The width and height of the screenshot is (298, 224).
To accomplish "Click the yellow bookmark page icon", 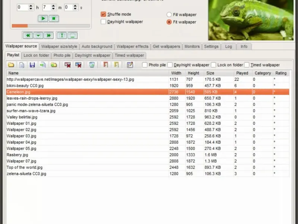I will (x=116, y=65).
